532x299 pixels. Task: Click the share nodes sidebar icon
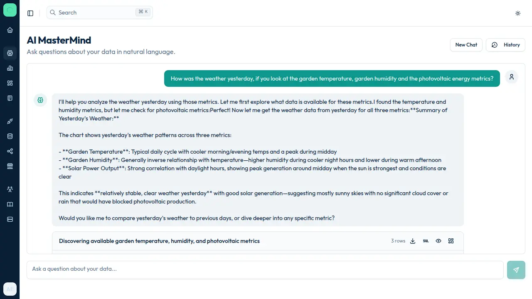(10, 151)
